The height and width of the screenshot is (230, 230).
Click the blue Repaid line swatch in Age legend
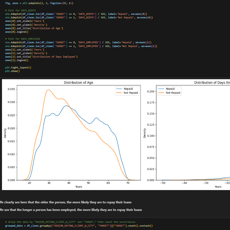coord(119,89)
